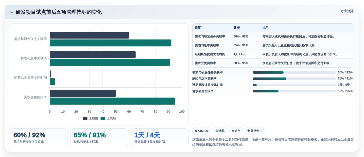Toggle the 上线后 legend swatch
The image size is (364, 157).
[x=103, y=119]
